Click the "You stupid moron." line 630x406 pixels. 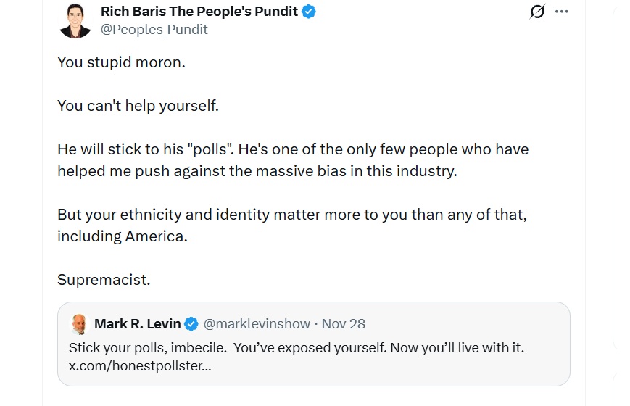point(121,62)
